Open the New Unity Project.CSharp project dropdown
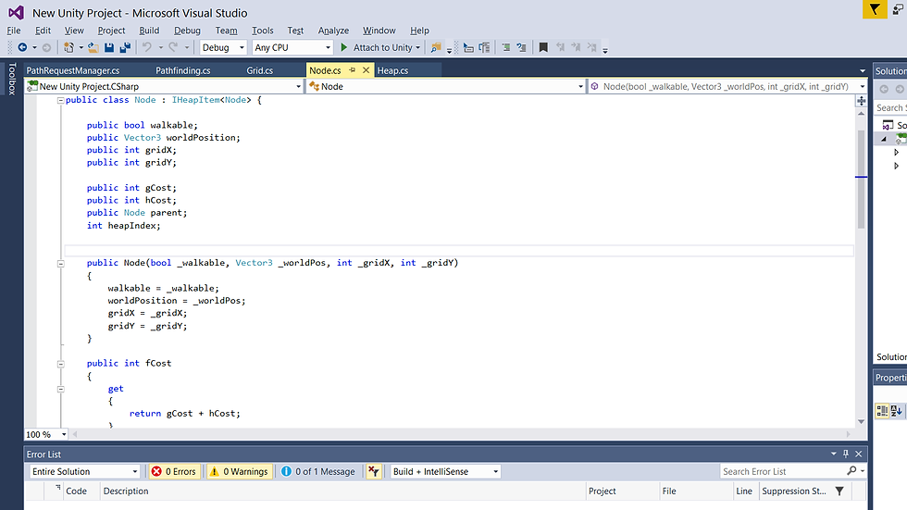 [165, 86]
